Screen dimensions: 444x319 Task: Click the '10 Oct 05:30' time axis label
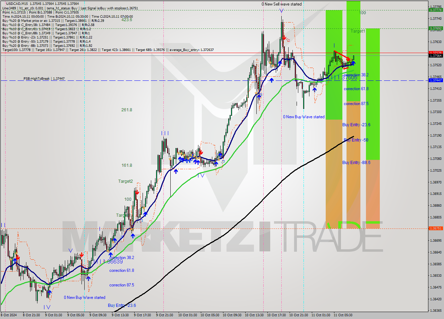click(x=210, y=315)
